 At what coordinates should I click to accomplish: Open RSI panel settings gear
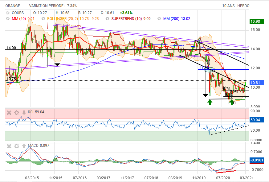click(x=16, y=112)
